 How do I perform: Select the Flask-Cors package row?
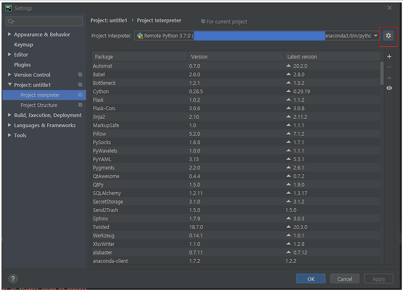click(236, 108)
